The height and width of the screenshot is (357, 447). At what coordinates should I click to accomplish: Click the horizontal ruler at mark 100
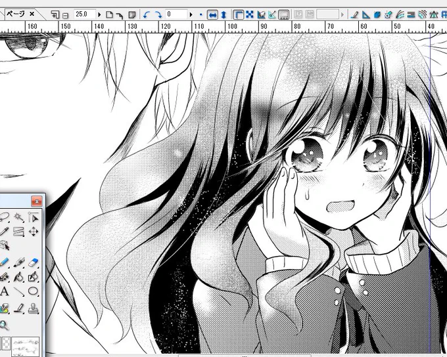(232, 26)
